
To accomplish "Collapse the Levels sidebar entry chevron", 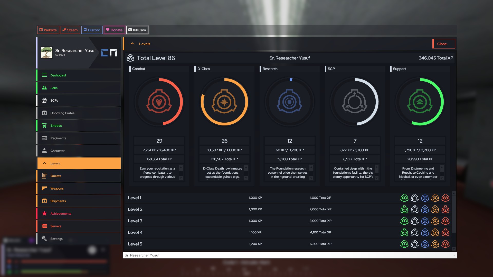I will [x=44, y=163].
